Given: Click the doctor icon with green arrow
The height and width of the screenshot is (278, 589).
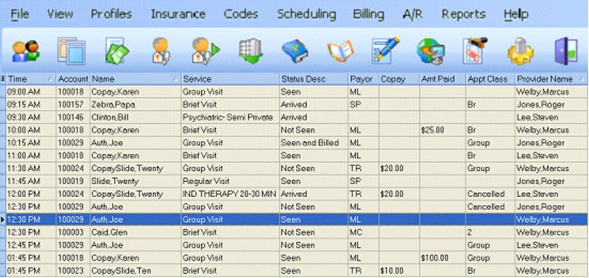Looking at the screenshot, I should coord(205,51).
